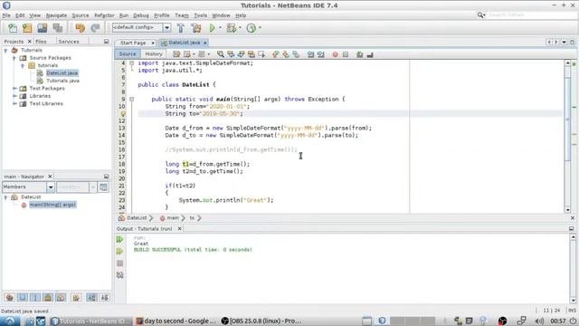This screenshot has width=579, height=326.
Task: Click the lightbulb hint on line 11
Action: pos(123,114)
